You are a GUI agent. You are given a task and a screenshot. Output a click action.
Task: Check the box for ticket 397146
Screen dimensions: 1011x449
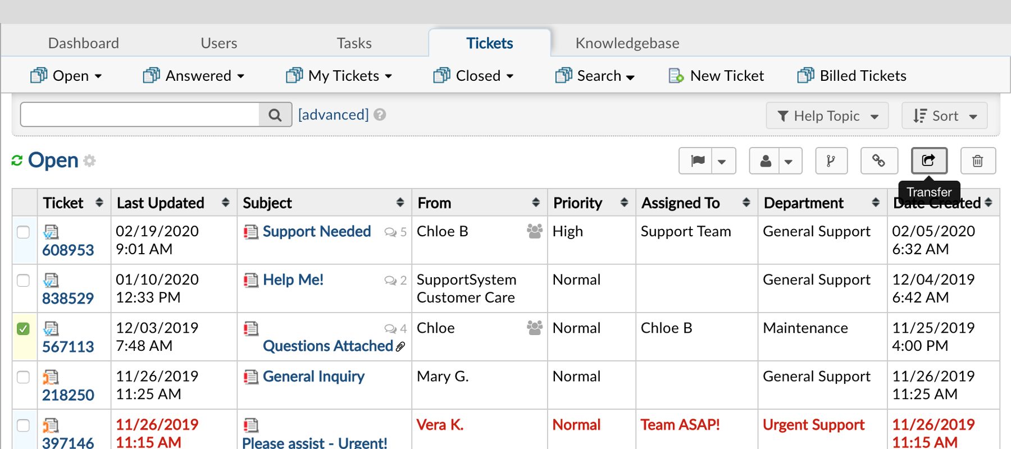(x=23, y=425)
